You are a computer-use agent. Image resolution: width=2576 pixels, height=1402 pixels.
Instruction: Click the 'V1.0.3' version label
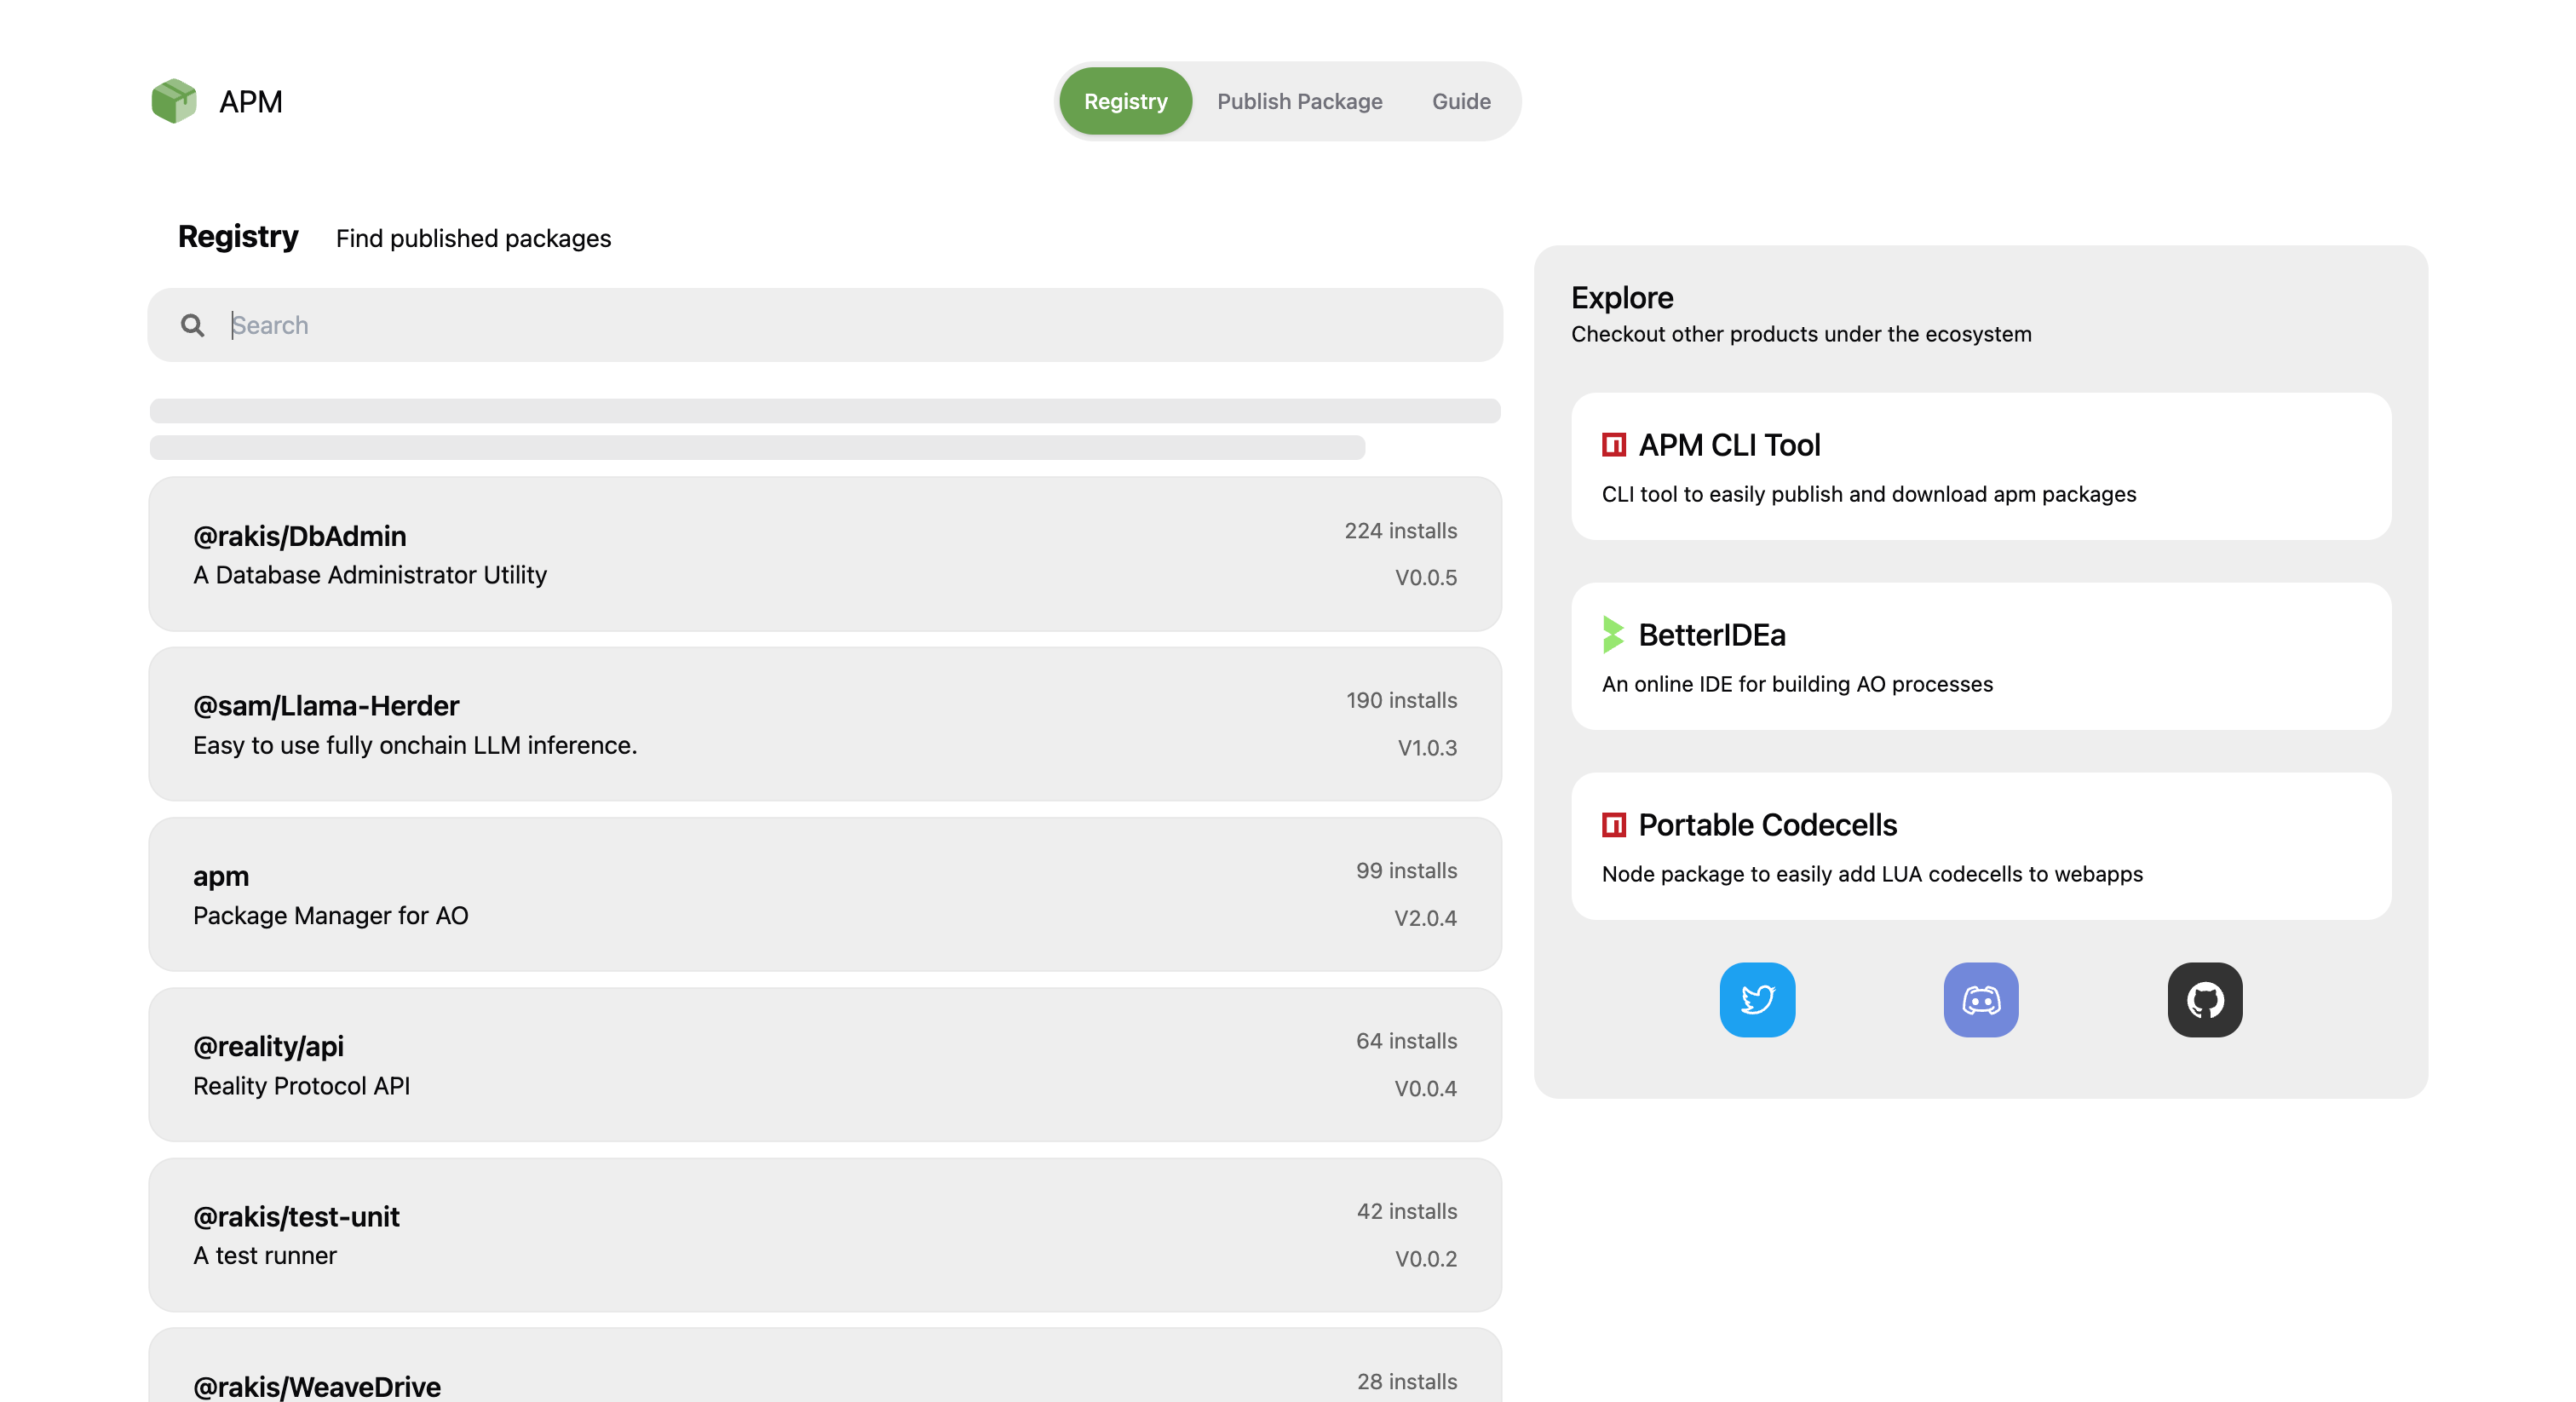pyautogui.click(x=1427, y=747)
